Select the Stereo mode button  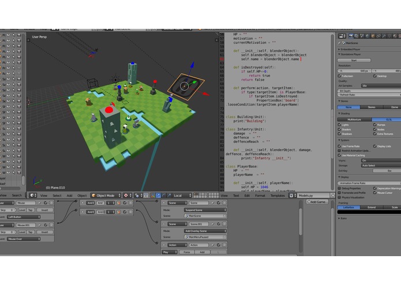pyautogui.click(x=372, y=107)
